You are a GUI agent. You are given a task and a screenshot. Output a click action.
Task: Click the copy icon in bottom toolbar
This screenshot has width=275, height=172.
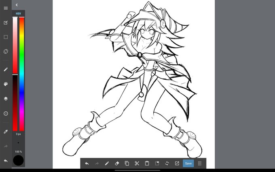pyautogui.click(x=127, y=164)
